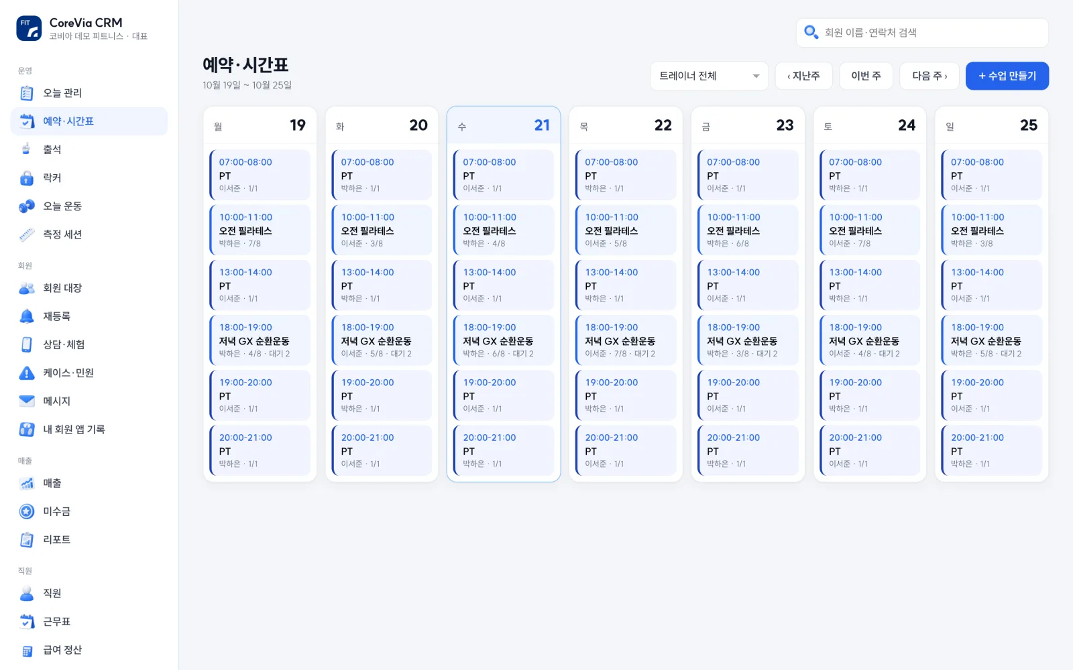This screenshot has height=670, width=1073.
Task: Open 급여 정산 calculator icon
Action: (x=27, y=650)
